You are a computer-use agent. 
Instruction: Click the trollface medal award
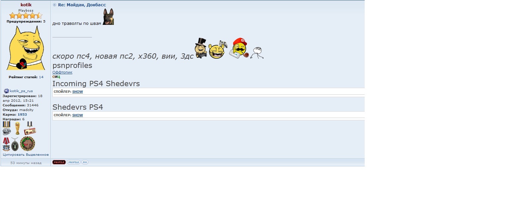point(7,128)
